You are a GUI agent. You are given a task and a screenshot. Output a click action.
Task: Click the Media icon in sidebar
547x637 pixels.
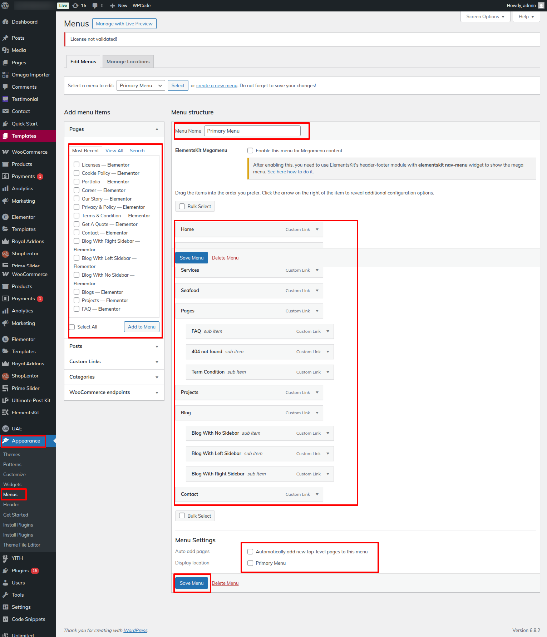point(5,50)
